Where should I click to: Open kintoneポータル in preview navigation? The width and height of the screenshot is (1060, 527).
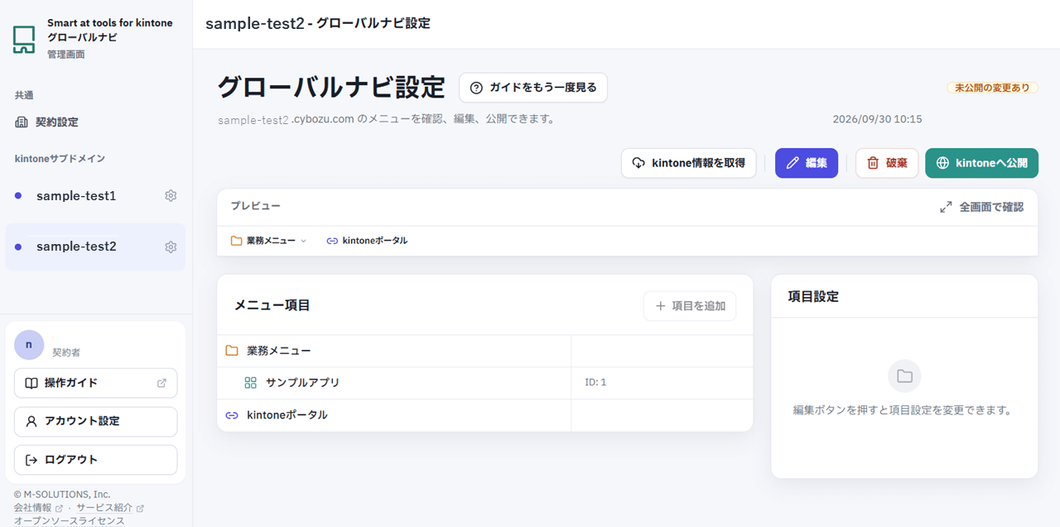tap(367, 241)
